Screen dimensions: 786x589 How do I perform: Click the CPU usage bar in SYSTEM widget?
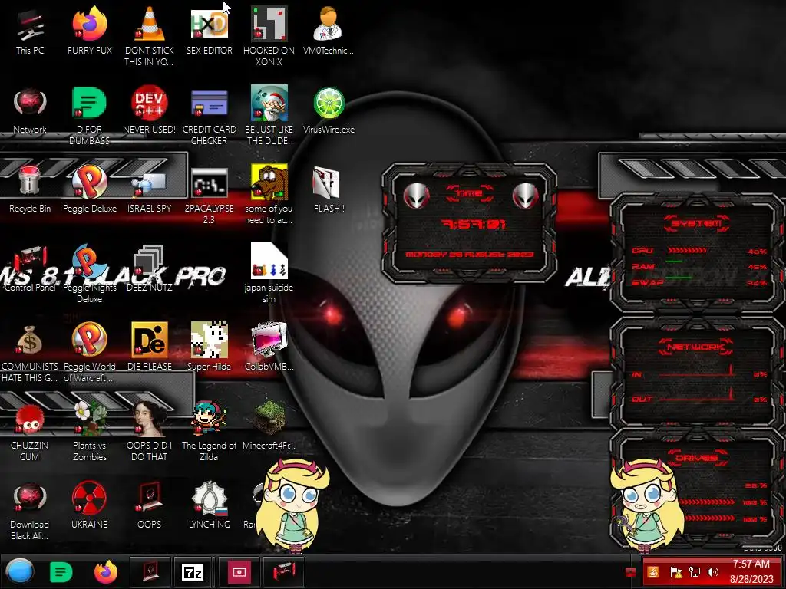point(687,250)
